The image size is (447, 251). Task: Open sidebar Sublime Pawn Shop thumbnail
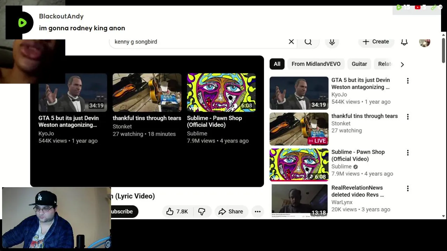click(x=299, y=165)
